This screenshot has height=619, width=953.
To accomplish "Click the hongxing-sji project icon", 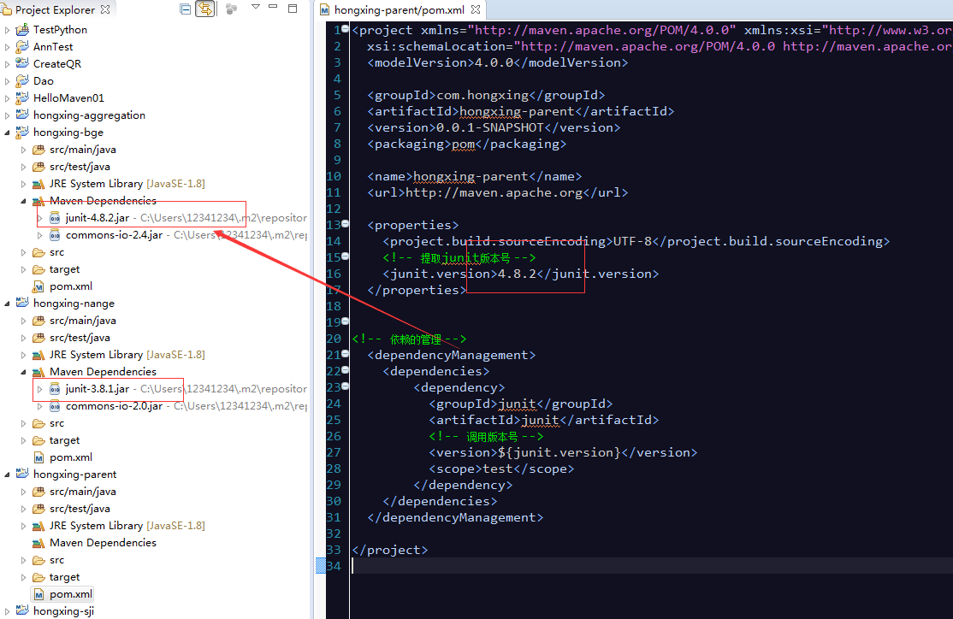I will click(x=22, y=610).
